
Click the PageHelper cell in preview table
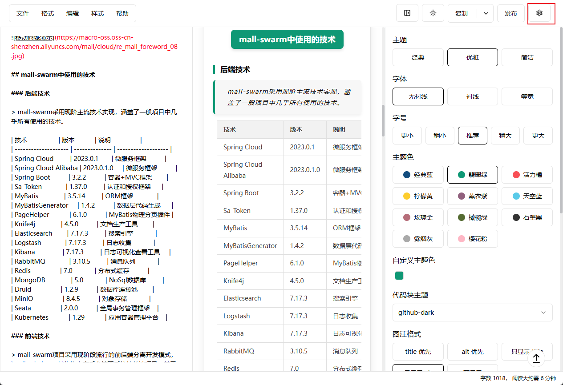click(250, 263)
